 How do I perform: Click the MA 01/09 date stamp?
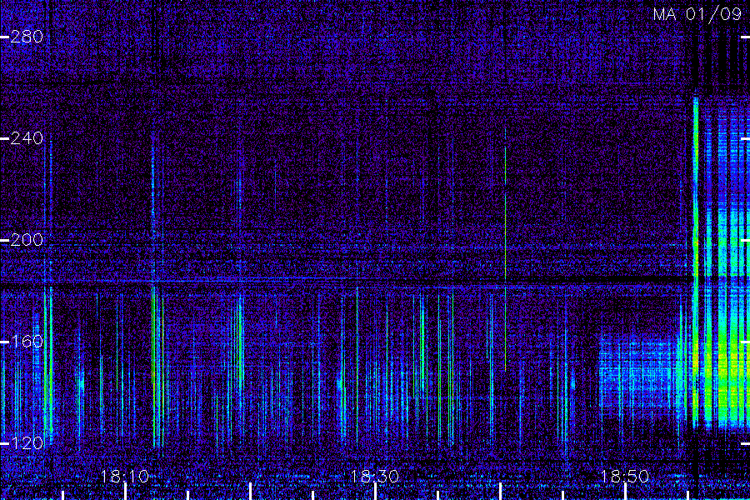pos(697,14)
